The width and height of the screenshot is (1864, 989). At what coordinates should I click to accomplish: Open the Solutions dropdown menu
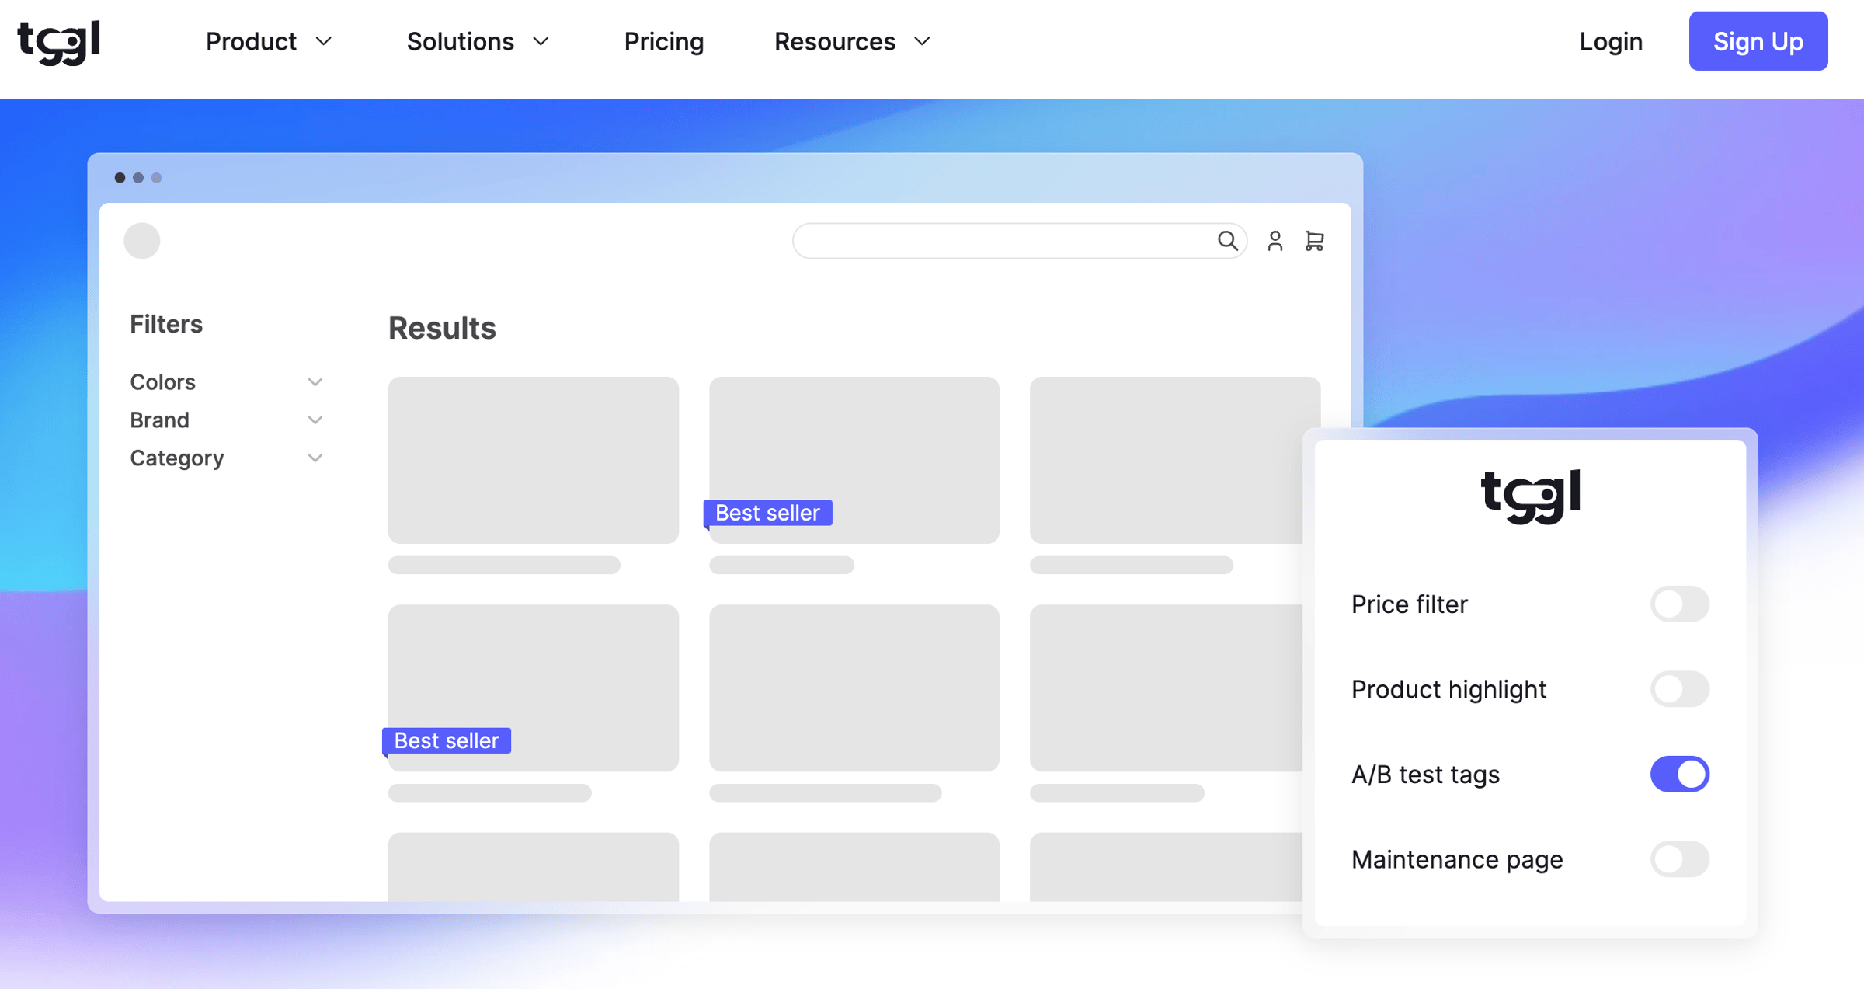[478, 42]
